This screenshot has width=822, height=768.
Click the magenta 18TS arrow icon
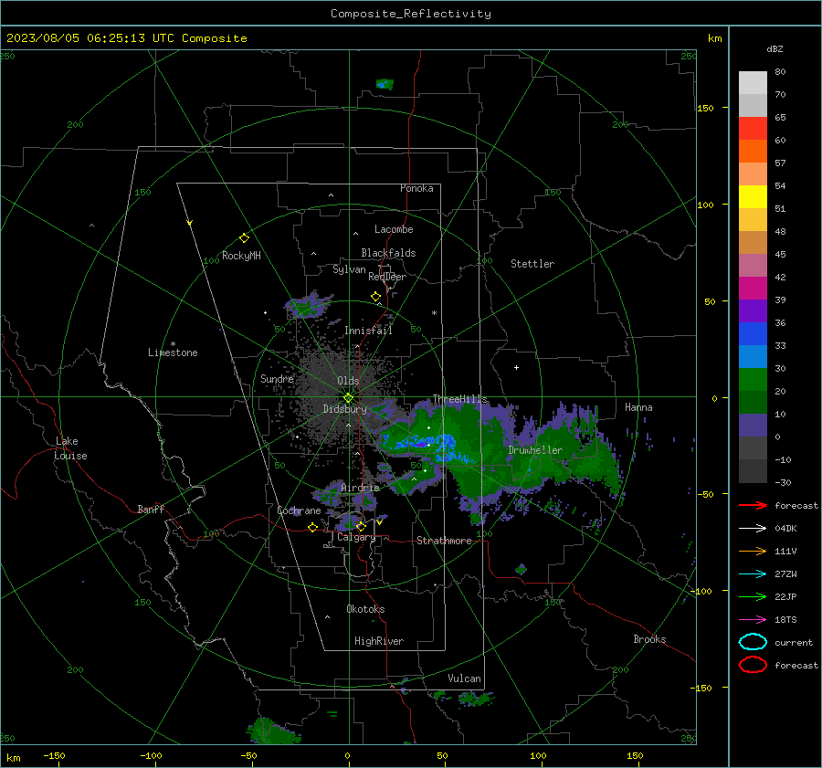(753, 620)
